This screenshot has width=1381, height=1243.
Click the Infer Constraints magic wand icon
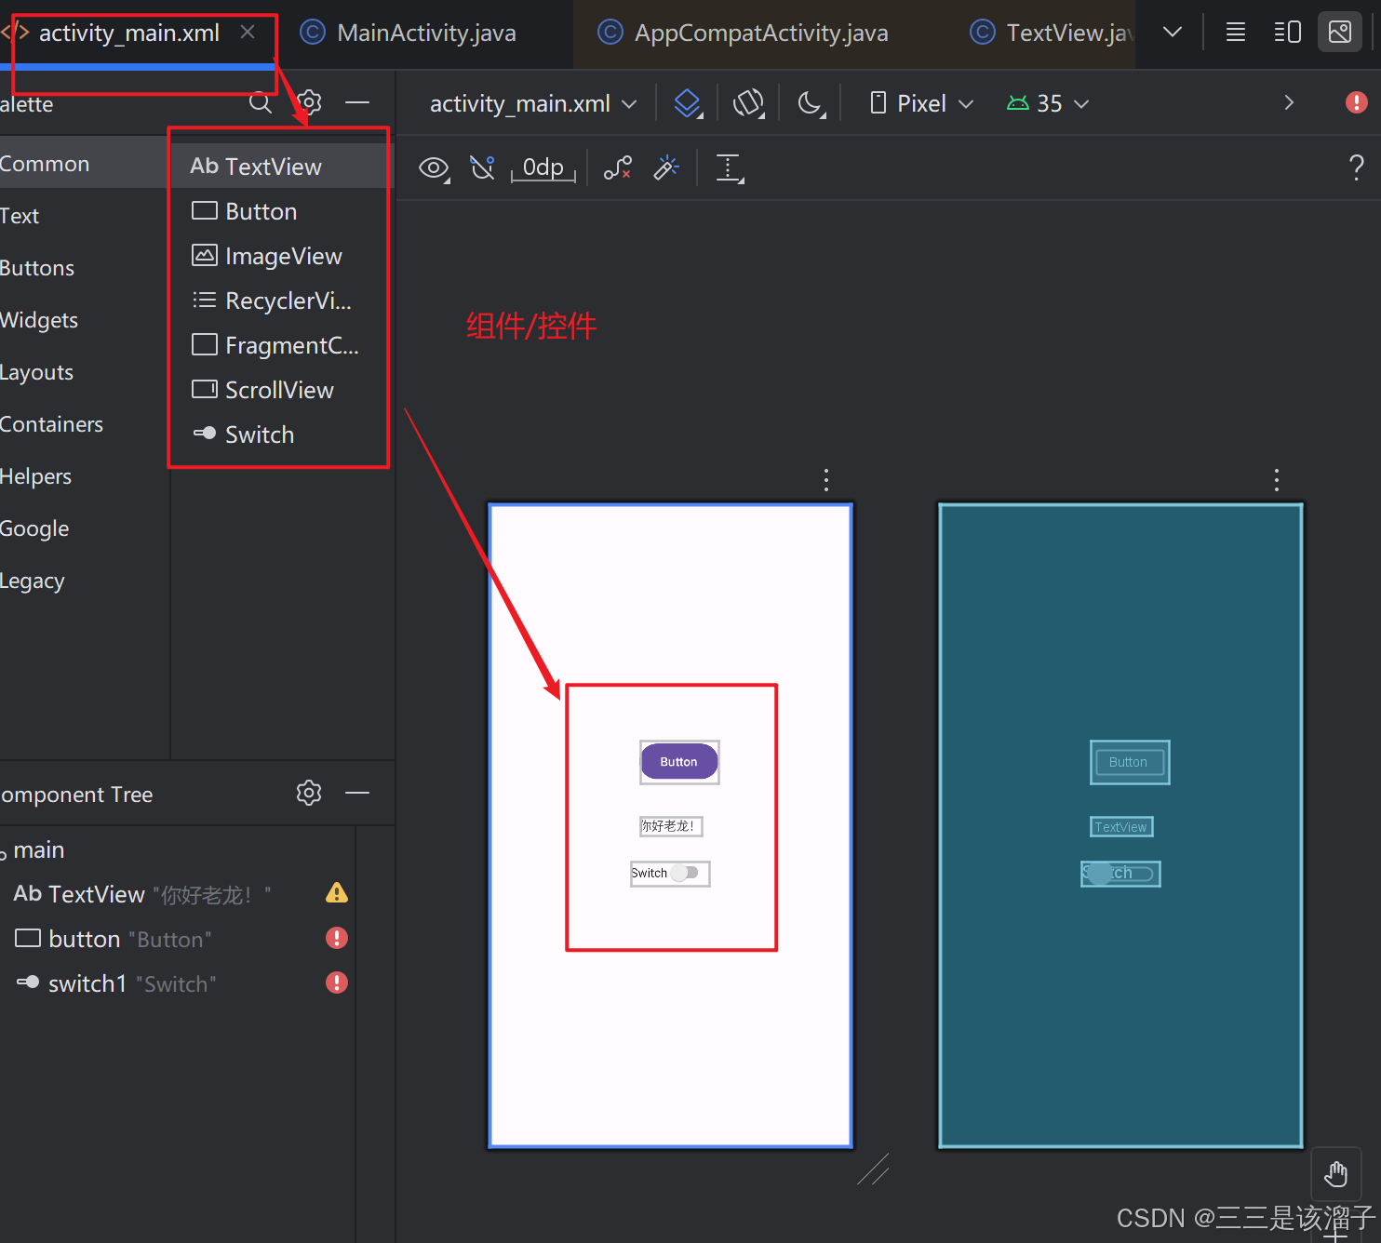point(666,168)
